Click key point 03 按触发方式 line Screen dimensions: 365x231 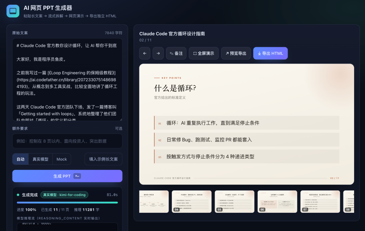click(246, 156)
